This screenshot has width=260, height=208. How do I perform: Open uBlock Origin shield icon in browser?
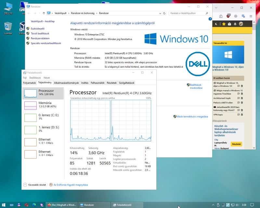pos(228,16)
